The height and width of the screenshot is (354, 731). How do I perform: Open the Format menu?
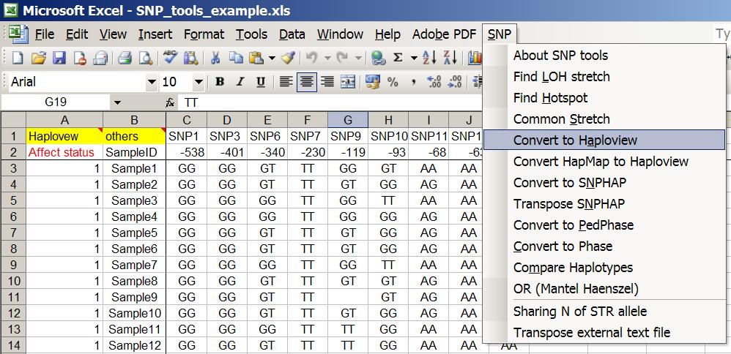coord(204,34)
